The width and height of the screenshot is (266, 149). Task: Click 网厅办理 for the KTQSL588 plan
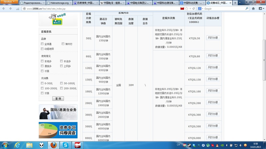pos(213,126)
